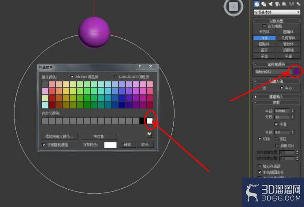This screenshot has width=304, height=207.
Task: Open the Cameras category icon
Action: click(278, 4)
